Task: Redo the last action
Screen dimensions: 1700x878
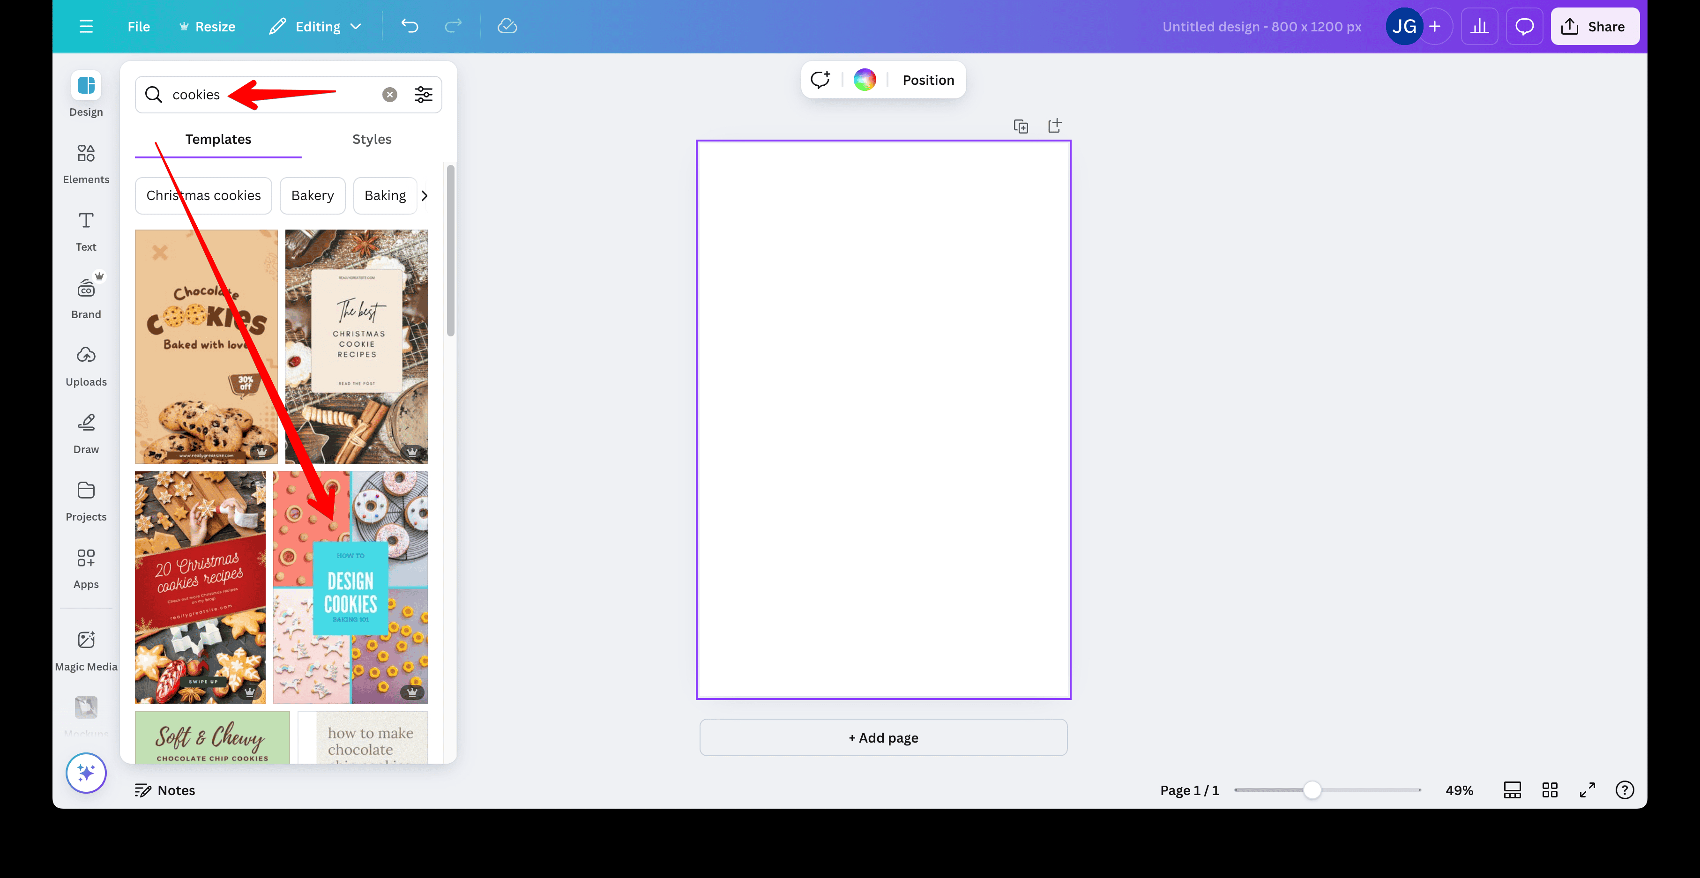Action: 454,26
